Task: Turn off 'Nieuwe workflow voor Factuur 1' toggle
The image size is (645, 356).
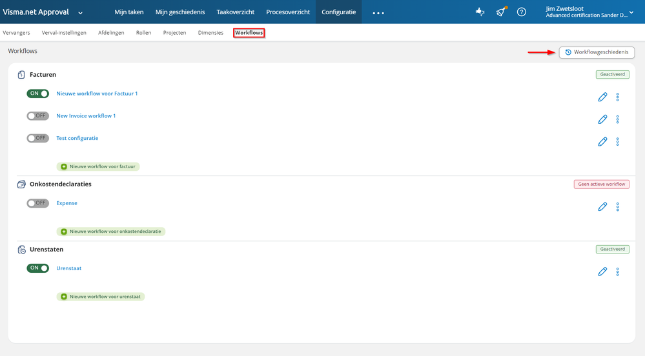Action: pyautogui.click(x=38, y=94)
